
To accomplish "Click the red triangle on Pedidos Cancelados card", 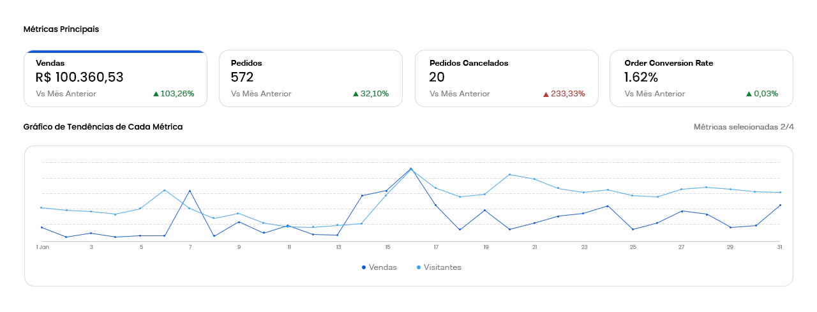I will point(546,94).
